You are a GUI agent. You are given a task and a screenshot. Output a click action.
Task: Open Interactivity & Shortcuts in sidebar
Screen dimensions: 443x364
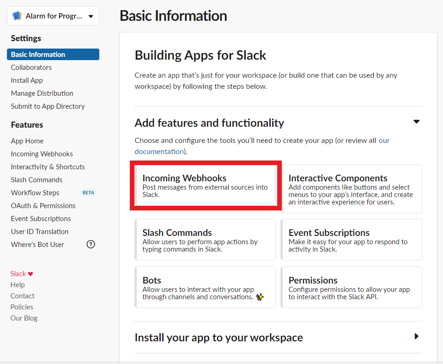click(x=48, y=167)
